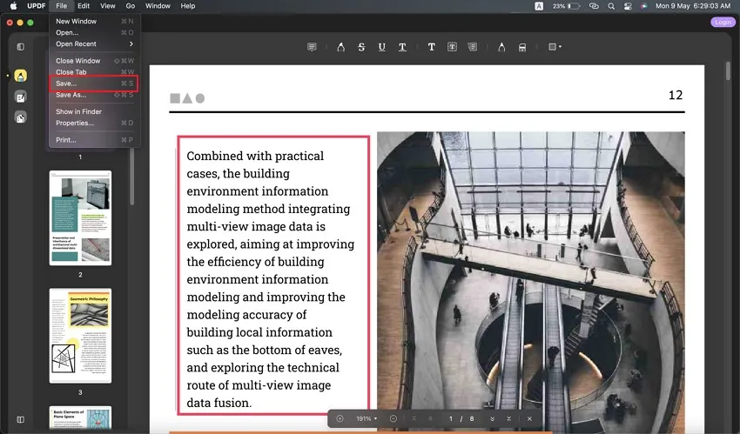Screen dimensions: 740x434
Task: Jump to the last page arrow
Action: (x=508, y=418)
